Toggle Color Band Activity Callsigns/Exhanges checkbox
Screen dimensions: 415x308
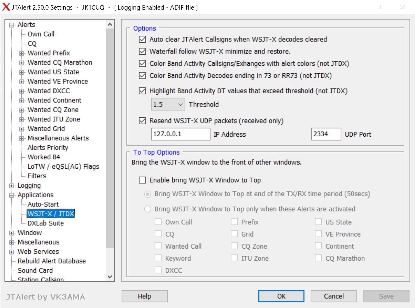[143, 63]
